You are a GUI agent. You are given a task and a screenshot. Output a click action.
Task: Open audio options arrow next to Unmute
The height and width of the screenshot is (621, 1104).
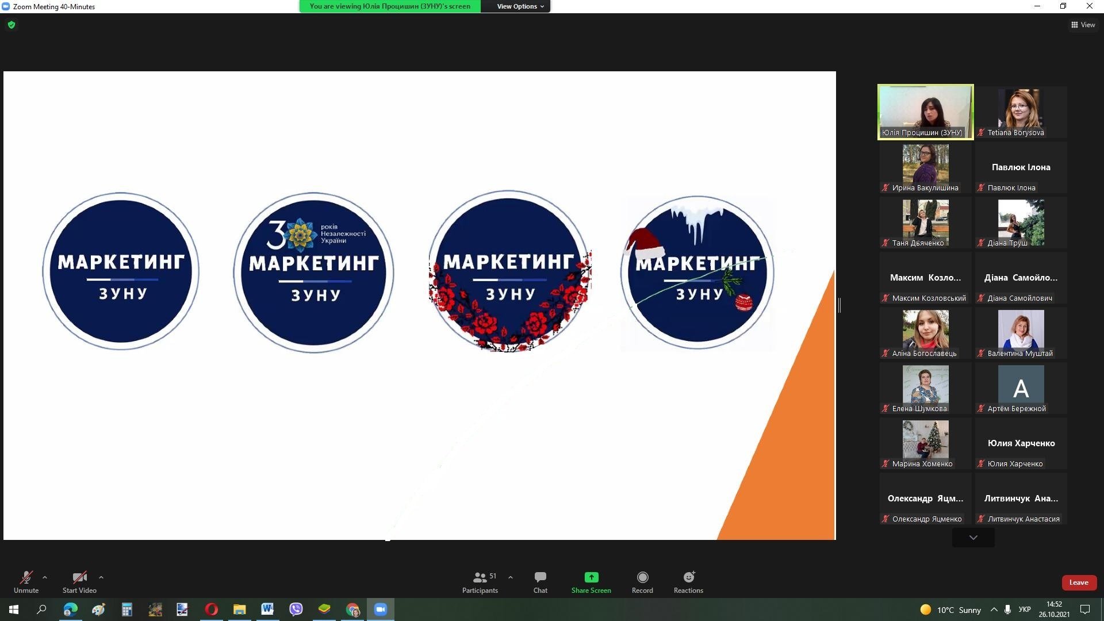point(45,577)
